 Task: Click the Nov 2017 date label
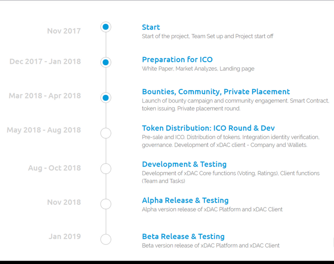coord(64,31)
